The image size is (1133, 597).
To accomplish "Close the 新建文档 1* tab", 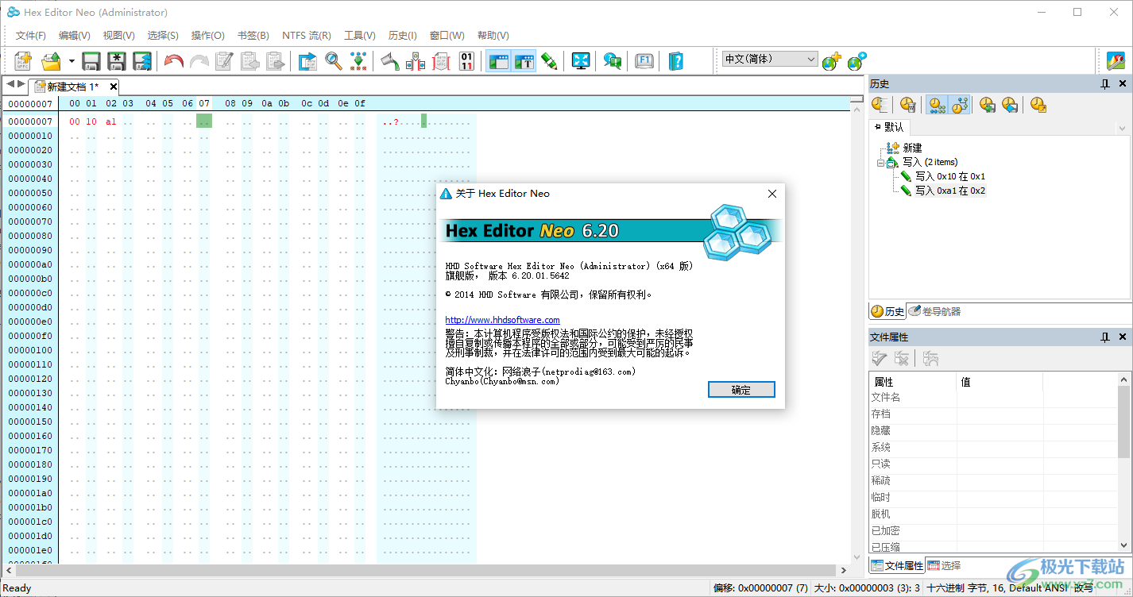I will click(x=114, y=87).
